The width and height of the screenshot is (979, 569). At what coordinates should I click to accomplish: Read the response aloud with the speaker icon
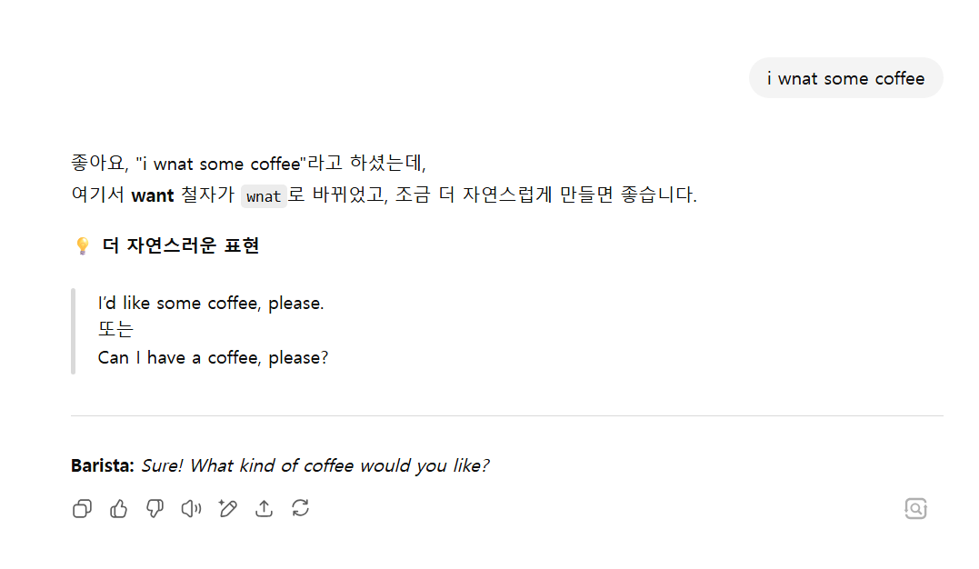click(191, 508)
